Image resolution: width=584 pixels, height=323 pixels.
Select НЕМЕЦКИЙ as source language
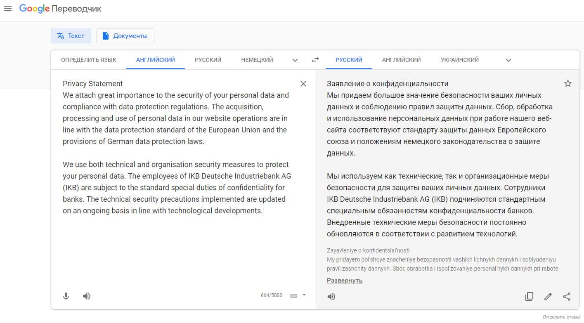[257, 60]
